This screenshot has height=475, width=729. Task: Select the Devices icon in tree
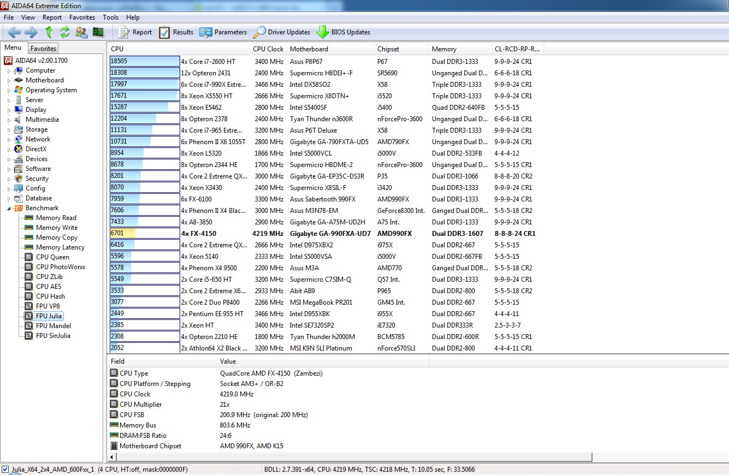(19, 159)
